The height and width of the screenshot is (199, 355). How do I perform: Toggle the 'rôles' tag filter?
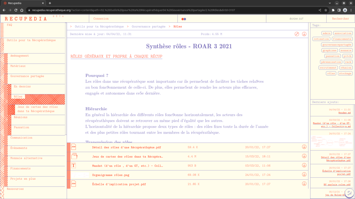tap(331, 73)
